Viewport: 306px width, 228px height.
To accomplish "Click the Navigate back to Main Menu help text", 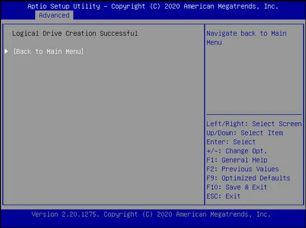I will tap(246, 38).
